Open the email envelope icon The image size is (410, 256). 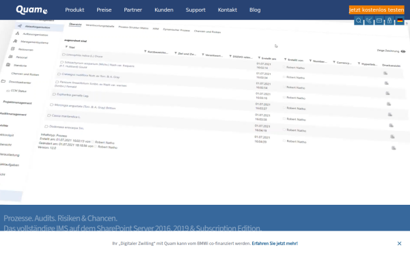click(x=379, y=20)
